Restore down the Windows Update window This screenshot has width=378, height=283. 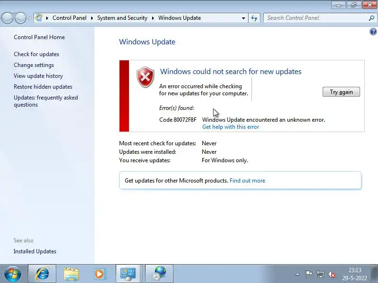(353, 5)
